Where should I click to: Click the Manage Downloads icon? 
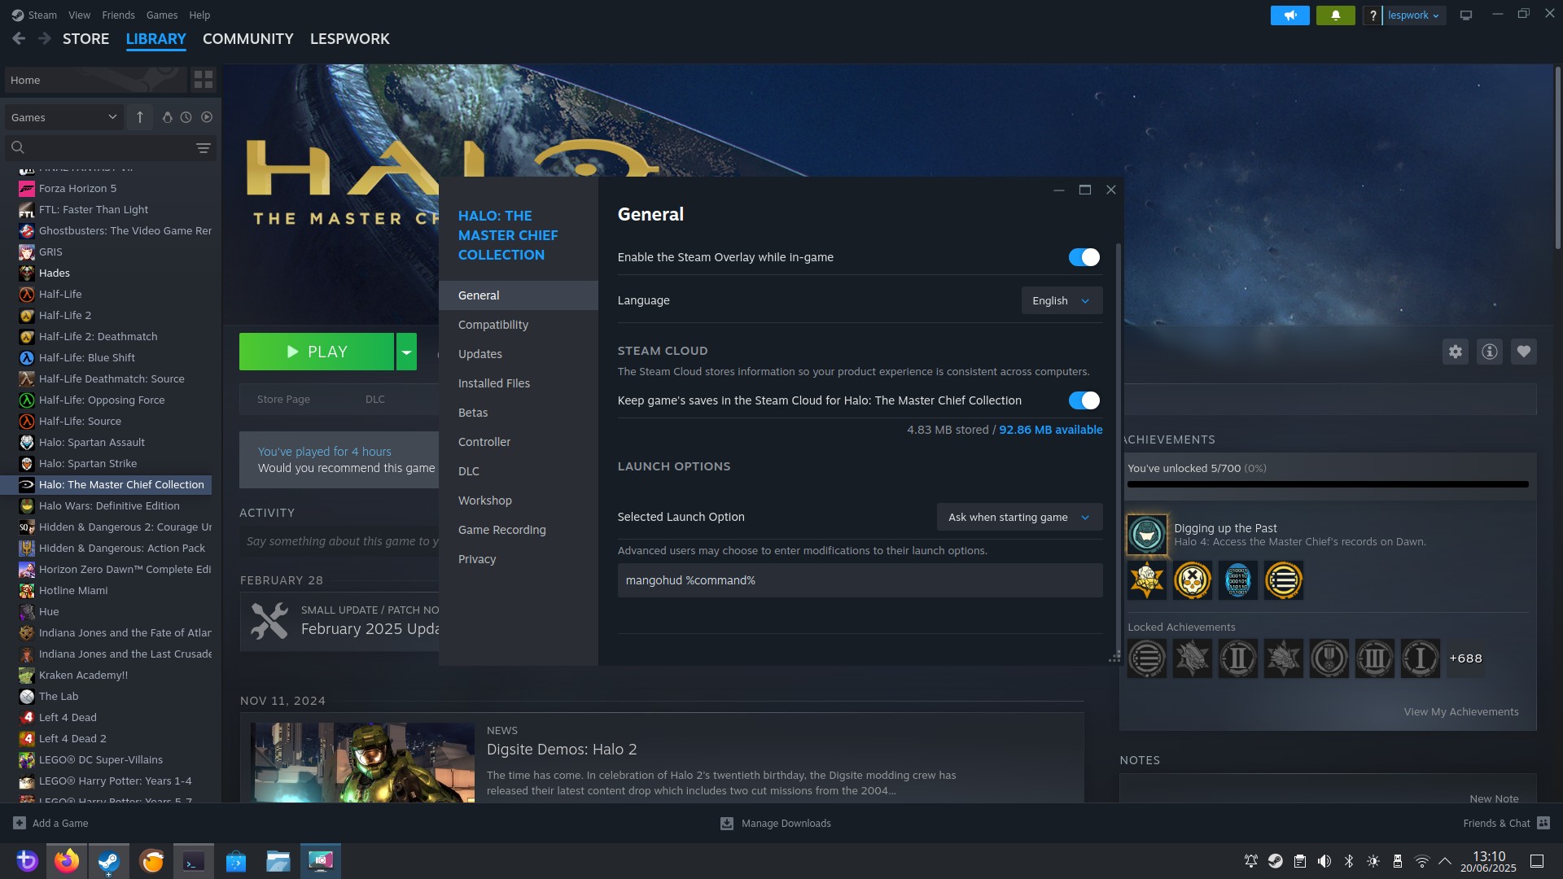[727, 824]
